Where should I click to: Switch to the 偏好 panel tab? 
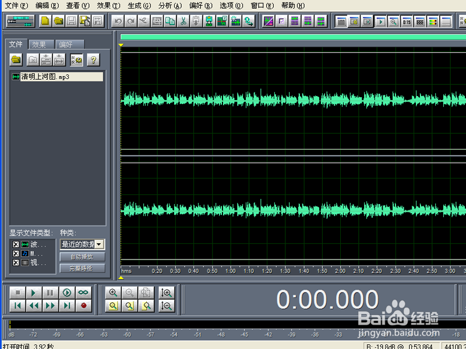tap(70, 45)
